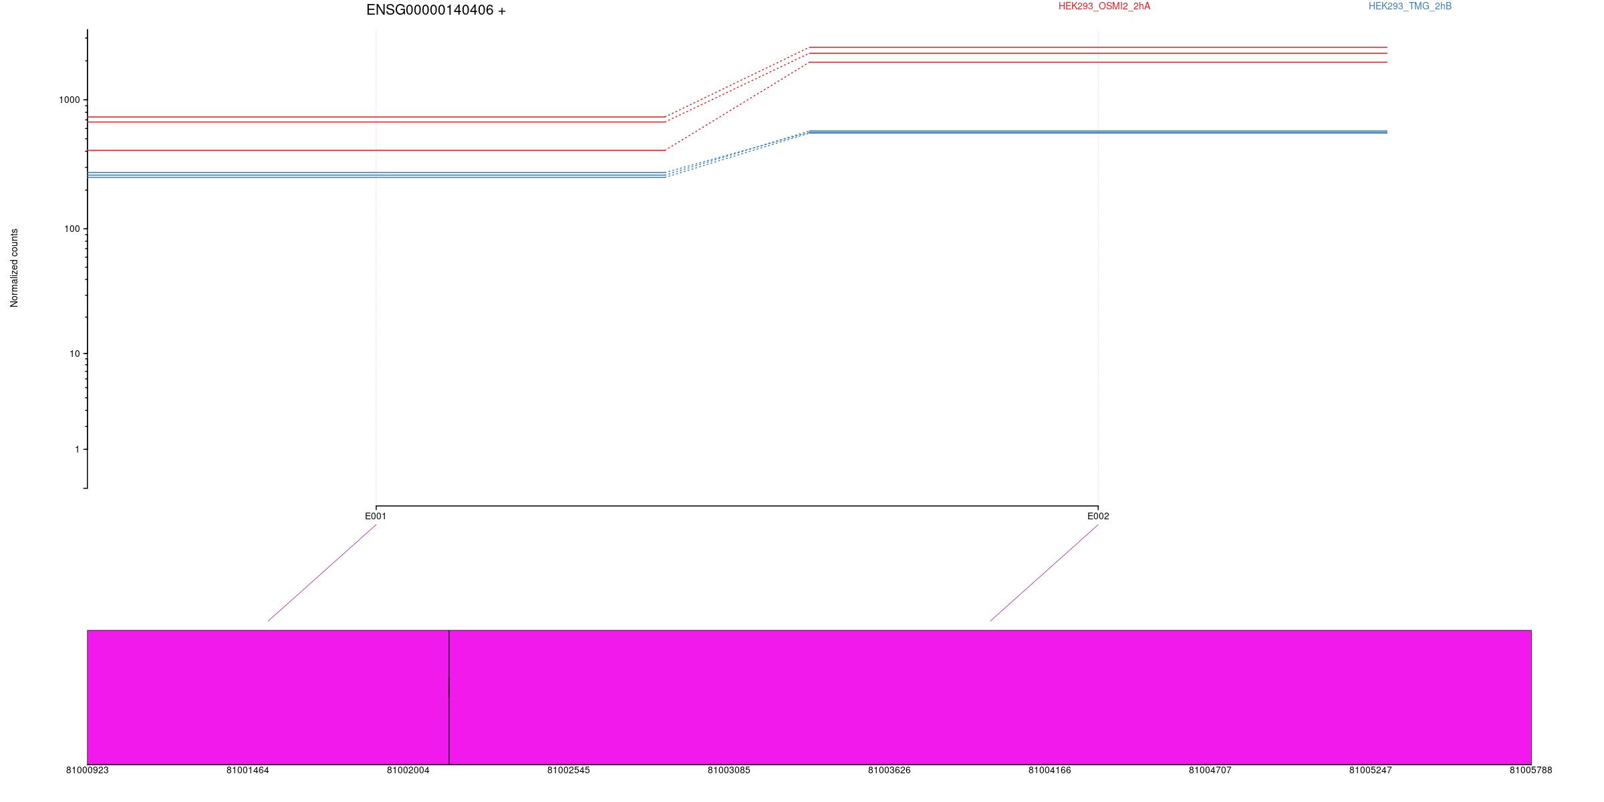1604x802 pixels.
Task: Click genomic coordinate 81004707
Action: tap(1210, 771)
